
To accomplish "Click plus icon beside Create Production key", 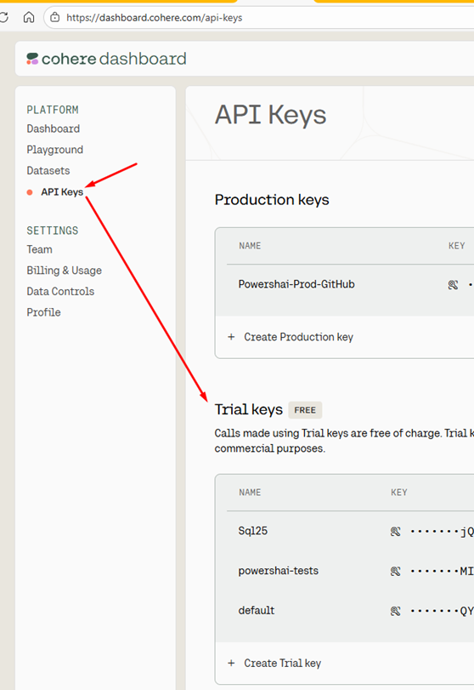I will tap(232, 337).
